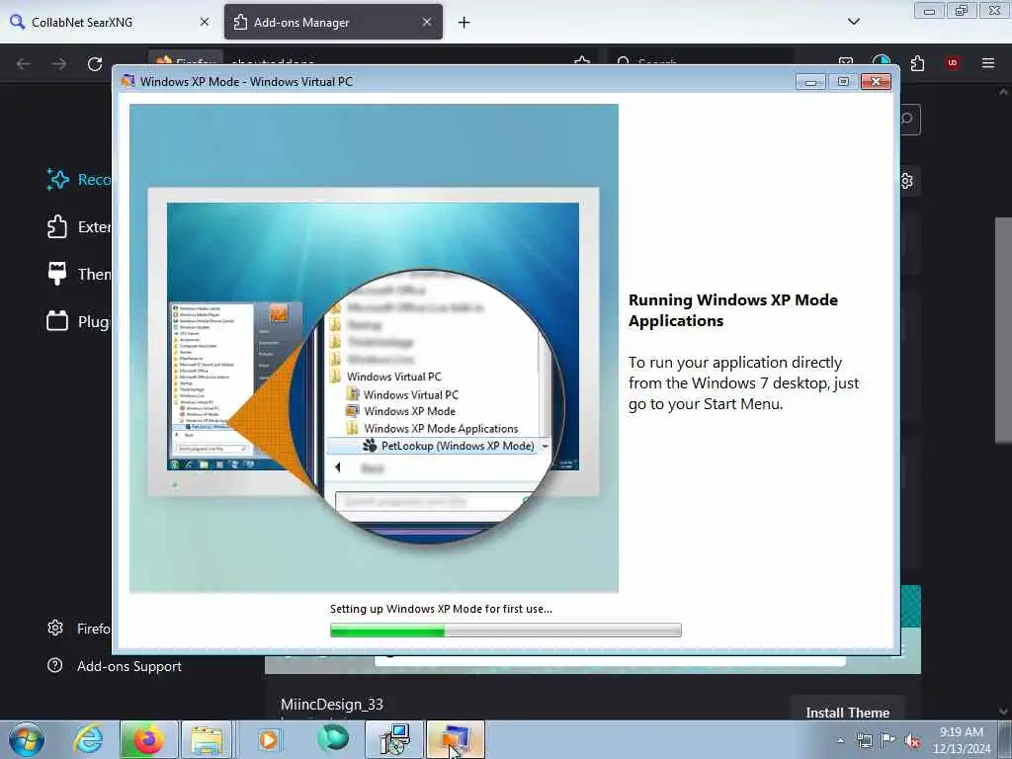
Task: Open the list all tabs dropdown
Action: click(x=853, y=22)
